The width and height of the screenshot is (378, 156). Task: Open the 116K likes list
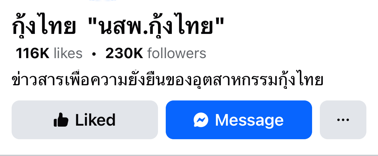[x=49, y=53]
